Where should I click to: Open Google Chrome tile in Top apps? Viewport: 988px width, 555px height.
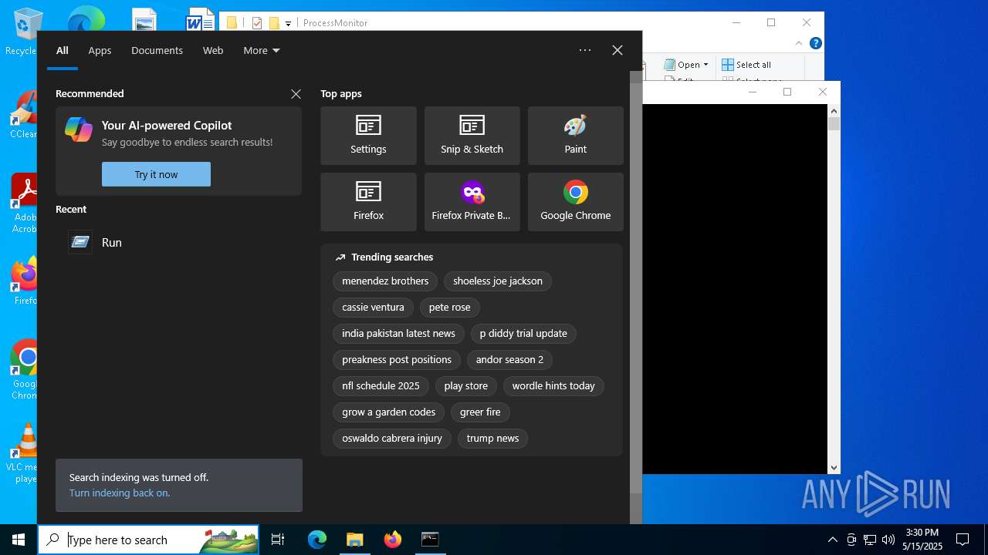click(x=575, y=202)
